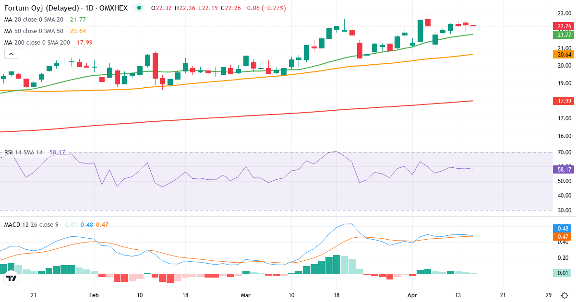This screenshot has height=302, width=576.
Task: Click Apr on the time axis
Action: [413, 296]
